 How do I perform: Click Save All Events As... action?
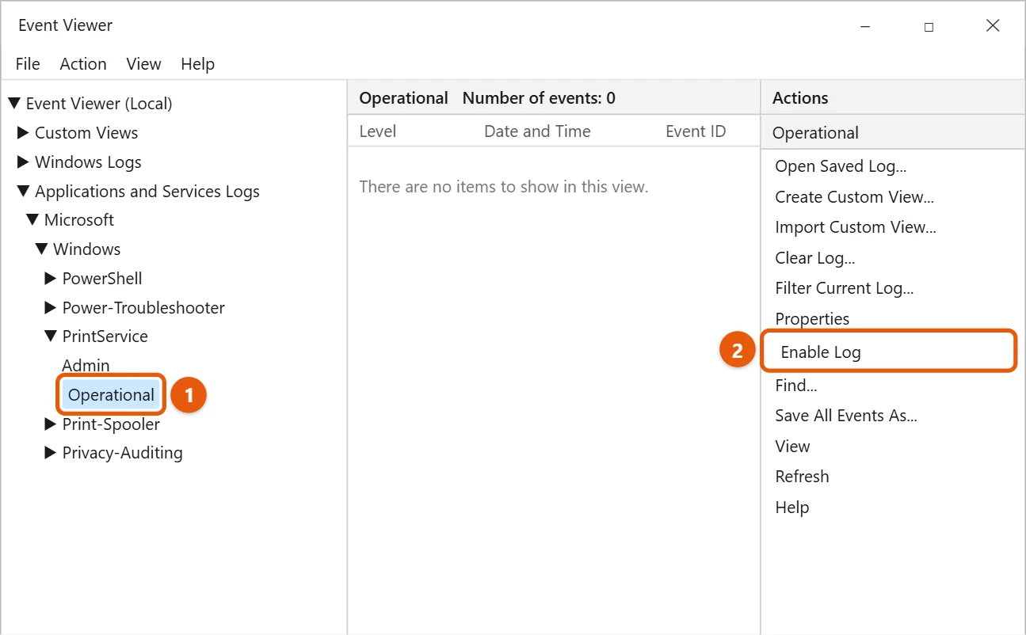pyautogui.click(x=846, y=416)
